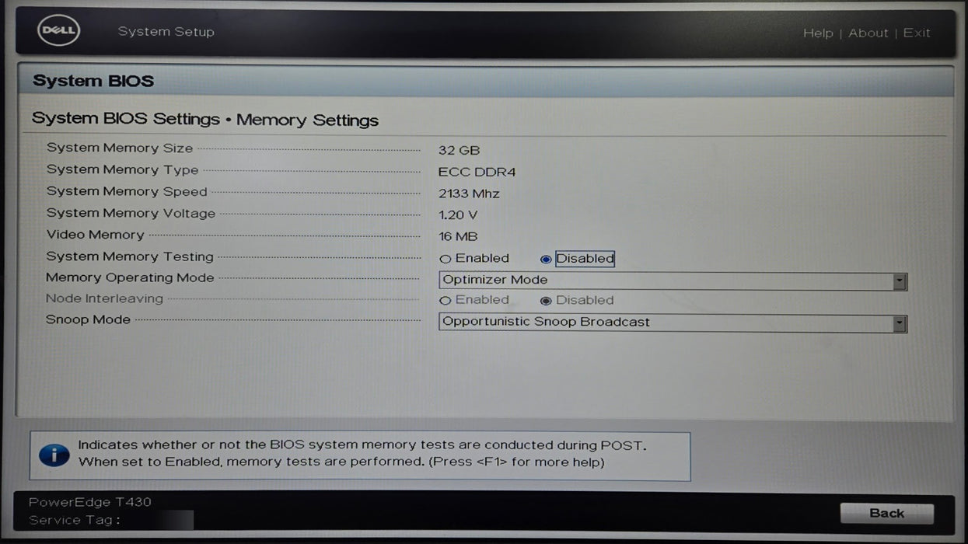Select Disabled for System Memory Testing
The width and height of the screenshot is (968, 544).
coord(577,259)
